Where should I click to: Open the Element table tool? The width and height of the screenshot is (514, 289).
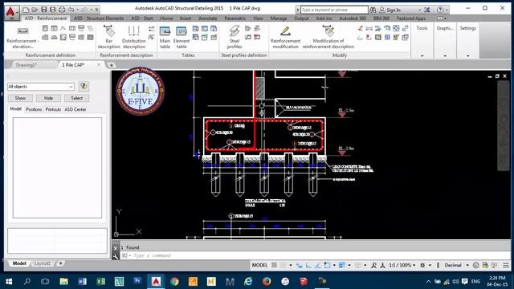point(182,38)
